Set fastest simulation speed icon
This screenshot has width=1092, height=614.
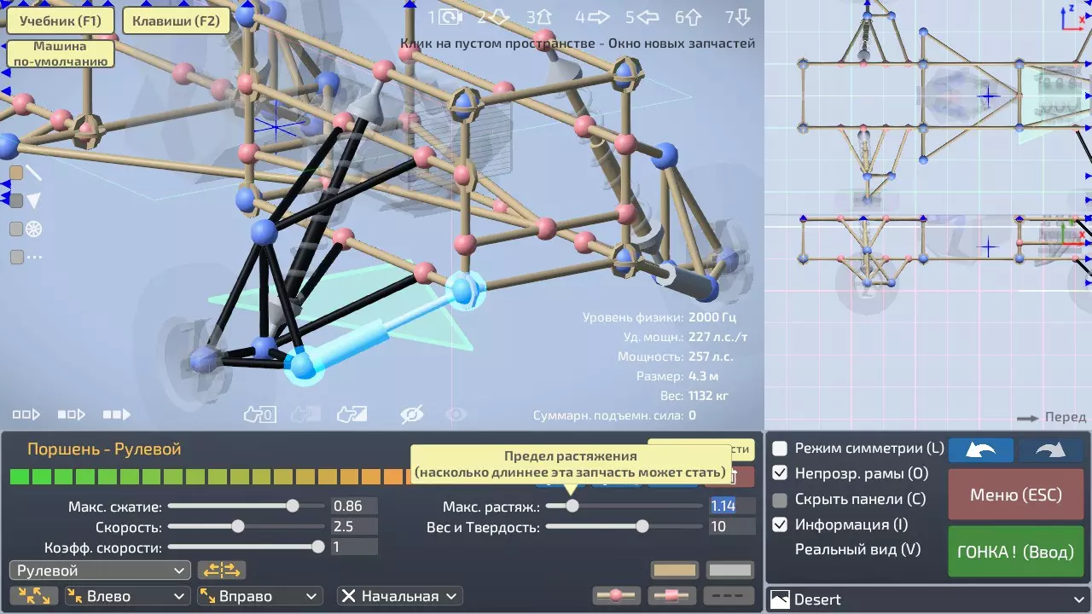117,414
